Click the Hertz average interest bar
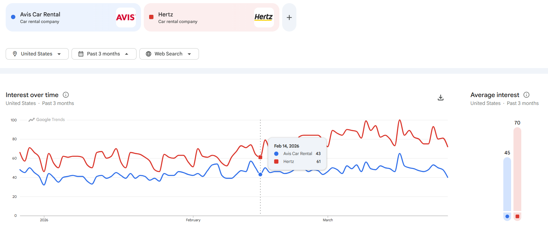Image resolution: width=548 pixels, height=231 pixels. point(517,170)
